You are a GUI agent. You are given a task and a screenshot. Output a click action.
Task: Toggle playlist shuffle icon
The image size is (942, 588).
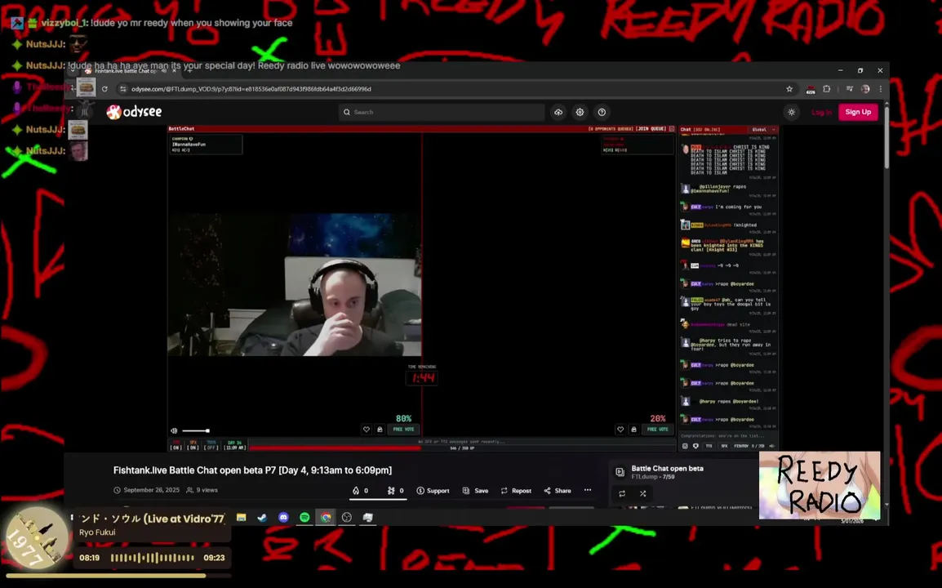(x=642, y=493)
